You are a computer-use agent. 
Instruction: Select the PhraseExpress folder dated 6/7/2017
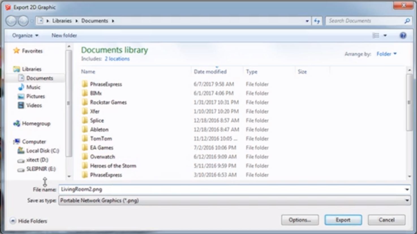[x=106, y=84]
